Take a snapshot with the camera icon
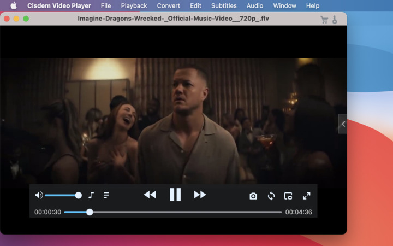 [253, 196]
